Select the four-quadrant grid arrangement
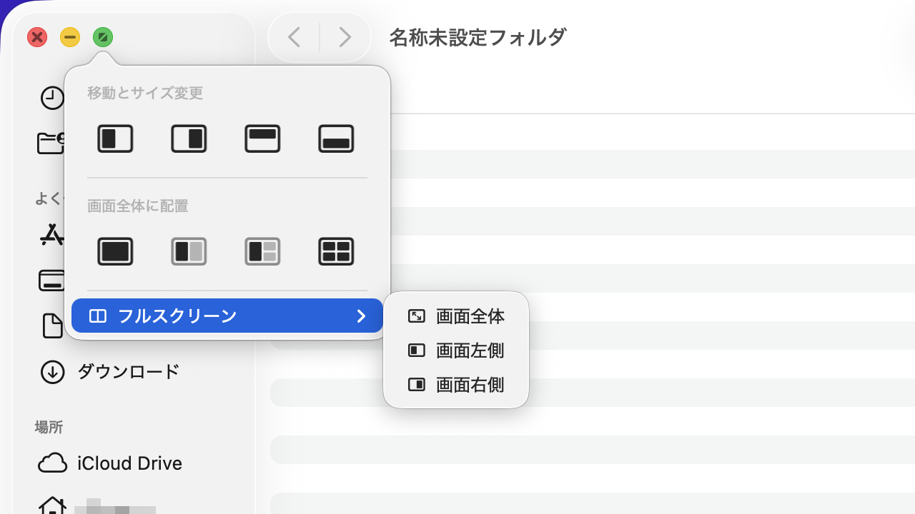 [x=336, y=251]
